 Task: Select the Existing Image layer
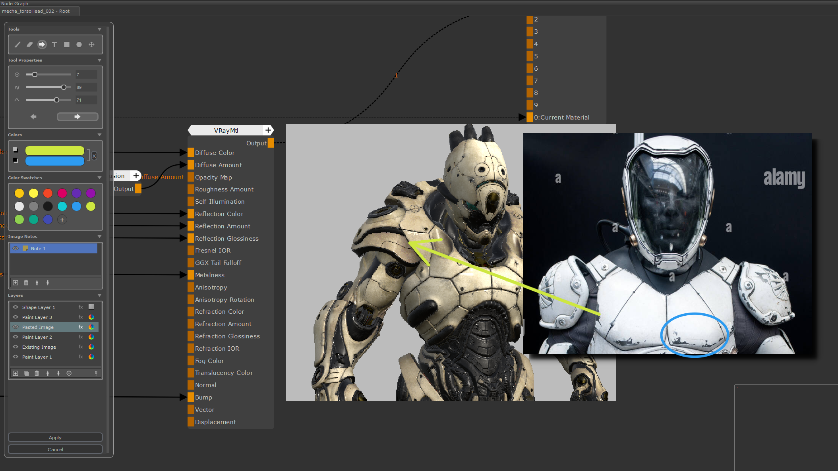tap(39, 347)
